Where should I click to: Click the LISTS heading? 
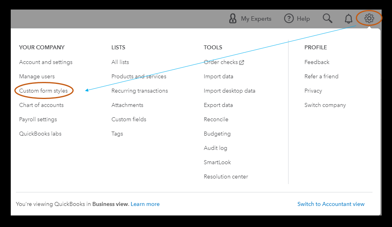[118, 47]
